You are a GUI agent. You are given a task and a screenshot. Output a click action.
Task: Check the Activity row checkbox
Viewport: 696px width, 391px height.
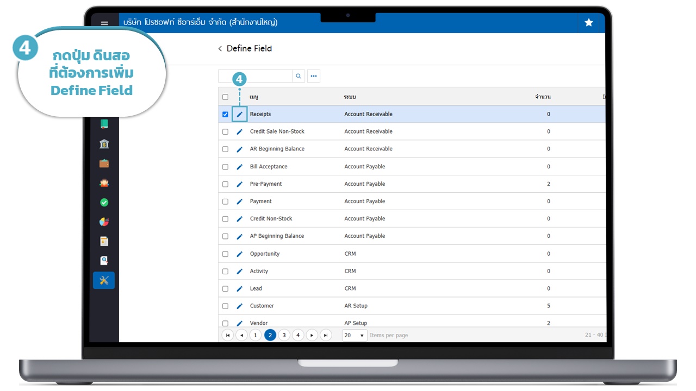click(x=225, y=272)
